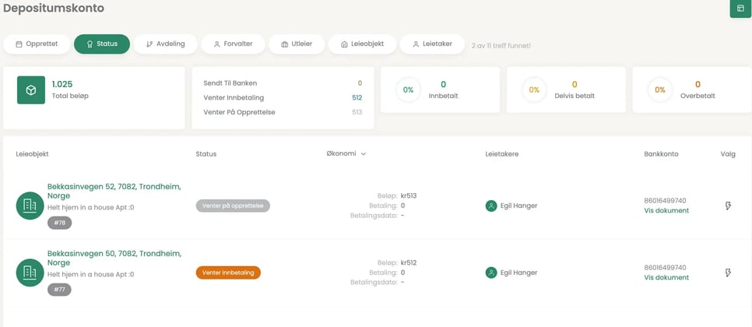Viewport: 752px width, 327px height.
Task: Click the lightning action icon for #77
Action: 728,273
